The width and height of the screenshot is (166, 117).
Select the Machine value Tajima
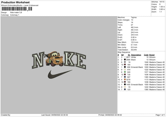point(134,17)
